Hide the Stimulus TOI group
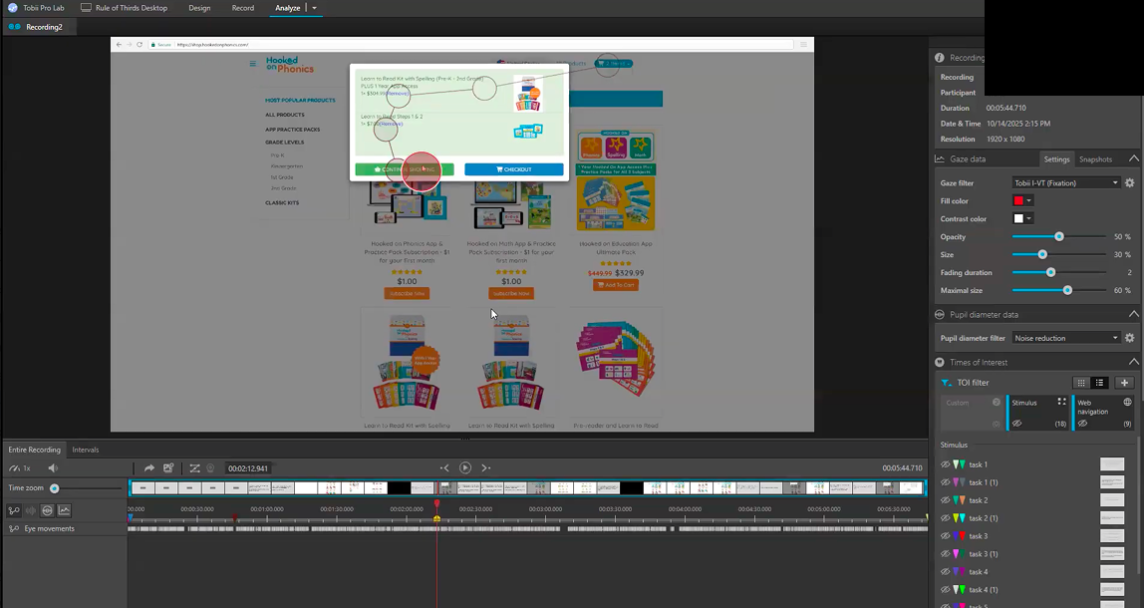The image size is (1144, 608). coord(1016,423)
